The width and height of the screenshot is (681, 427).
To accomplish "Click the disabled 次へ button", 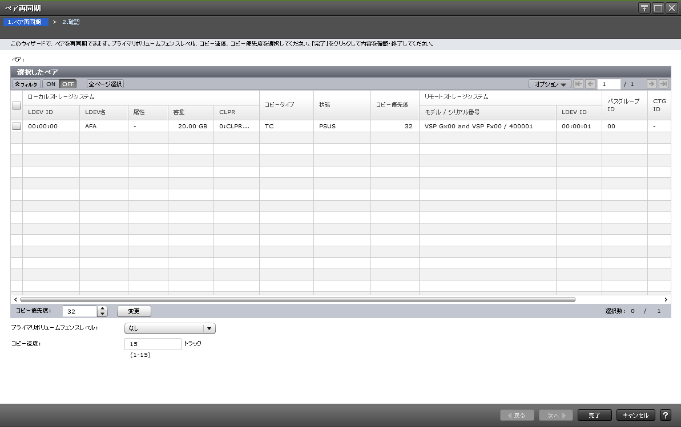I will (x=556, y=415).
